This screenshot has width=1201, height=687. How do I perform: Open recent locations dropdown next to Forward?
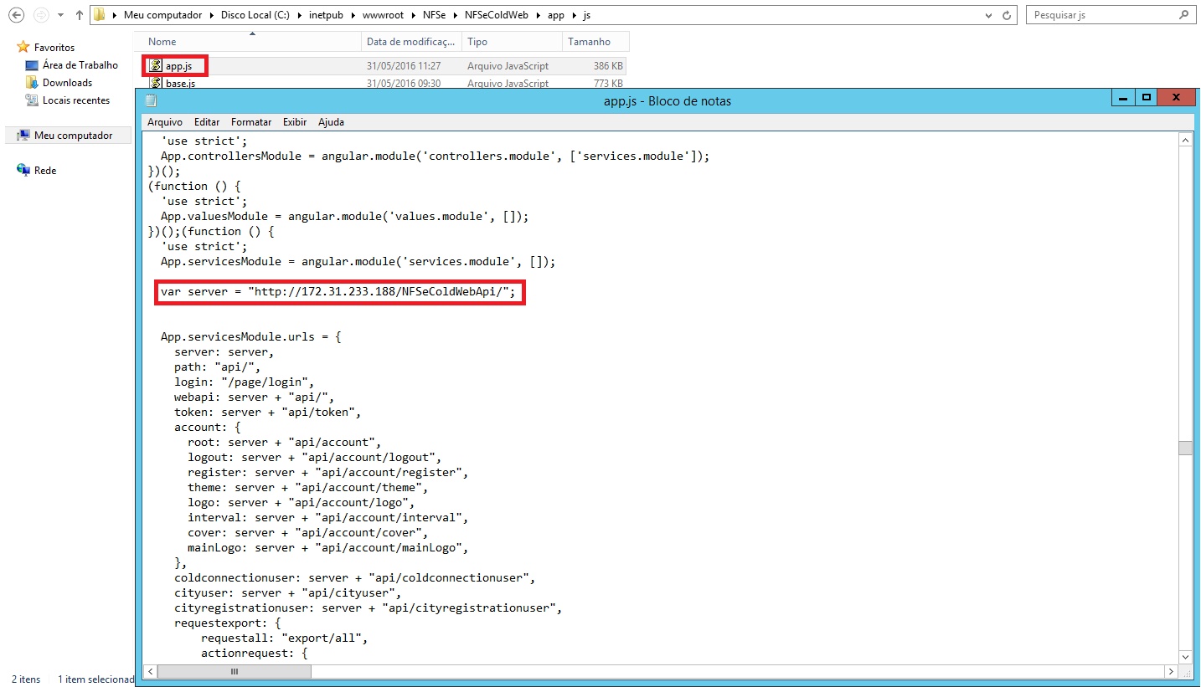pos(61,15)
